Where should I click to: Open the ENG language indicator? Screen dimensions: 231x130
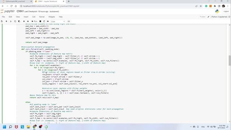click(203, 127)
